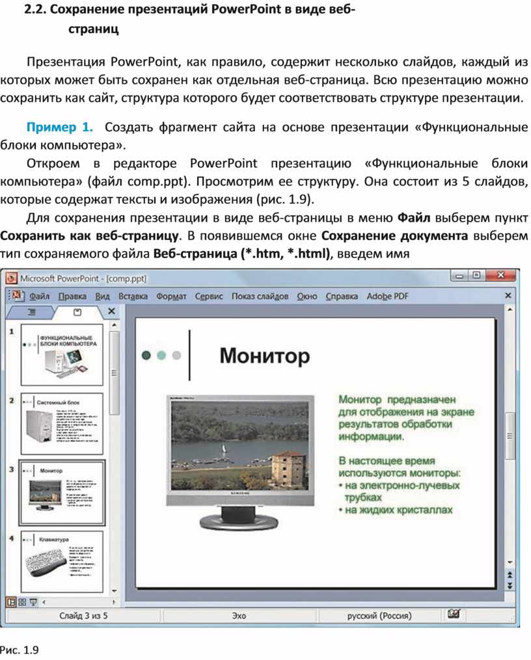Viewport: 531px width, 660px height.
Task: Open the Окно menu
Action: pyautogui.click(x=307, y=297)
